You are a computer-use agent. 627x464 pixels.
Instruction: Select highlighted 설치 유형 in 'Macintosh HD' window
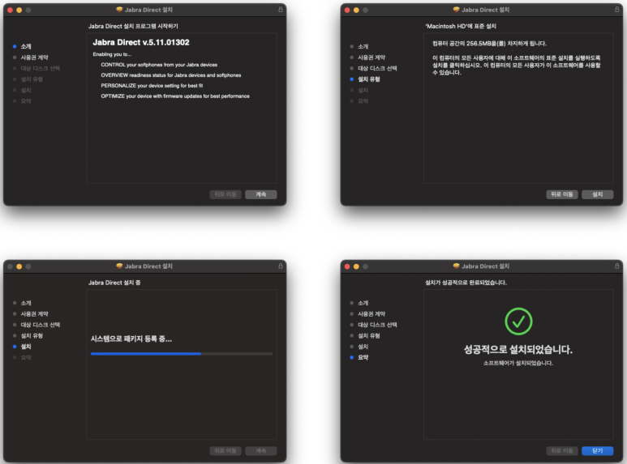click(x=369, y=79)
